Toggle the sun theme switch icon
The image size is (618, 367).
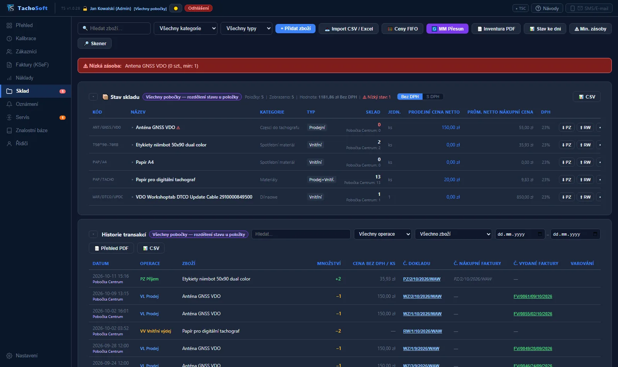(x=176, y=8)
